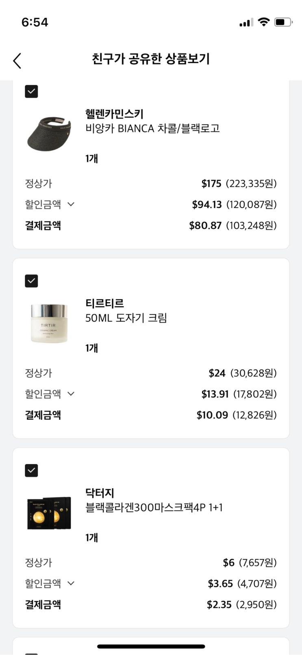Tap the back arrow icon

click(17, 61)
